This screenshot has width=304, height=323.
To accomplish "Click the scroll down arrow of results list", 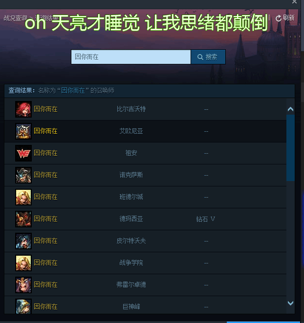I will tap(290, 303).
